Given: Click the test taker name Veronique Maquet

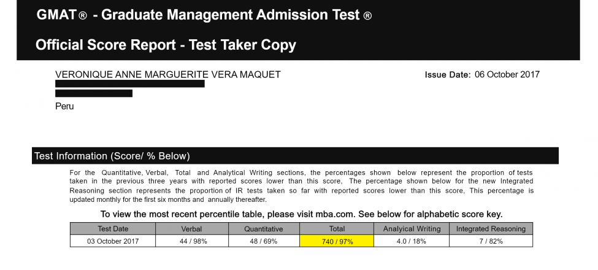Looking at the screenshot, I should (167, 75).
